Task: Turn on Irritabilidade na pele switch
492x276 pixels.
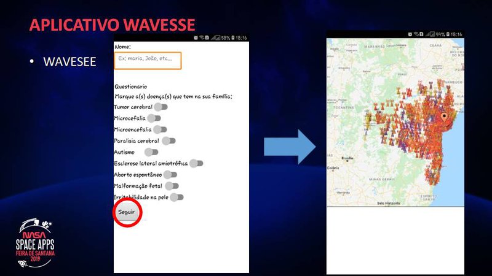Action: 177,197
